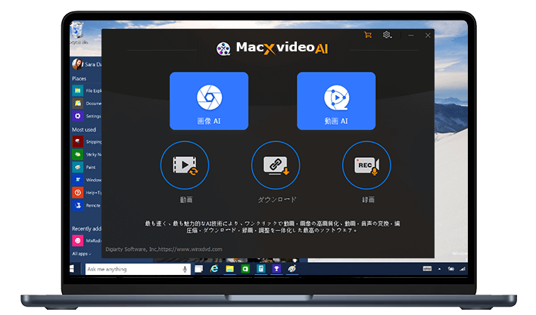
Task: Minimize the MacX Video AI window
Action: click(x=411, y=35)
